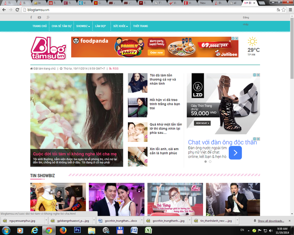
Task: Open Excel from taskbar
Action: pyautogui.click(x=148, y=230)
